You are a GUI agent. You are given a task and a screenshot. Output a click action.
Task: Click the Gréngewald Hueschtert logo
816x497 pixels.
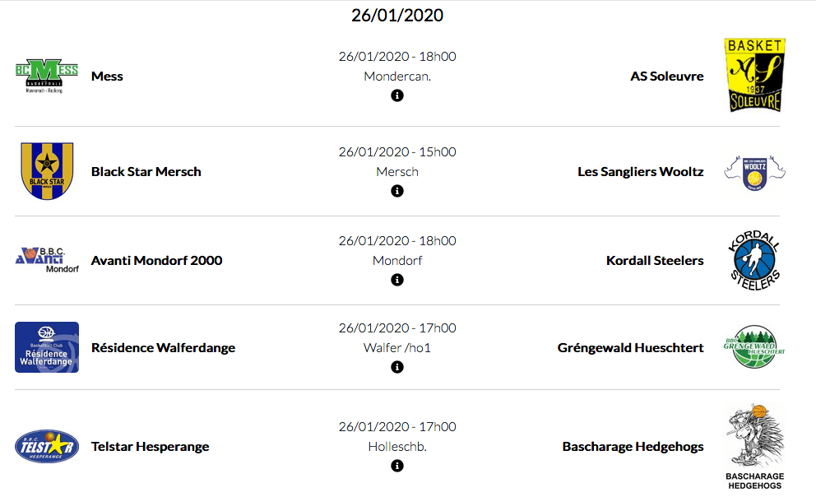754,347
